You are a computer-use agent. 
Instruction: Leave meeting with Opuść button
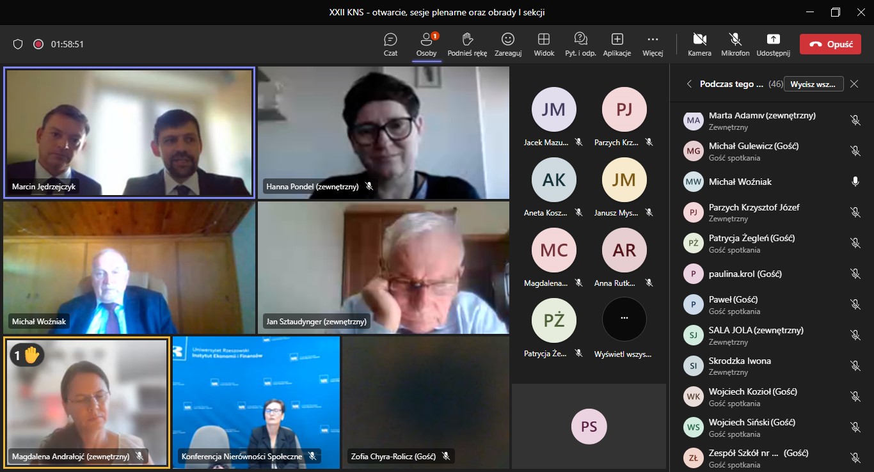point(830,44)
